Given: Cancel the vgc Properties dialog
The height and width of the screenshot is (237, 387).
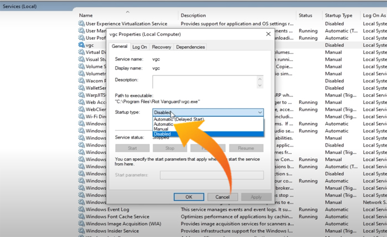Looking at the screenshot, I should pyautogui.click(x=222, y=197).
